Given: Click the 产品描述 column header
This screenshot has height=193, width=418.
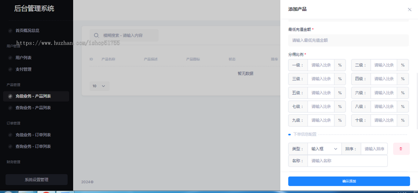Looking at the screenshot, I should pos(151,59).
